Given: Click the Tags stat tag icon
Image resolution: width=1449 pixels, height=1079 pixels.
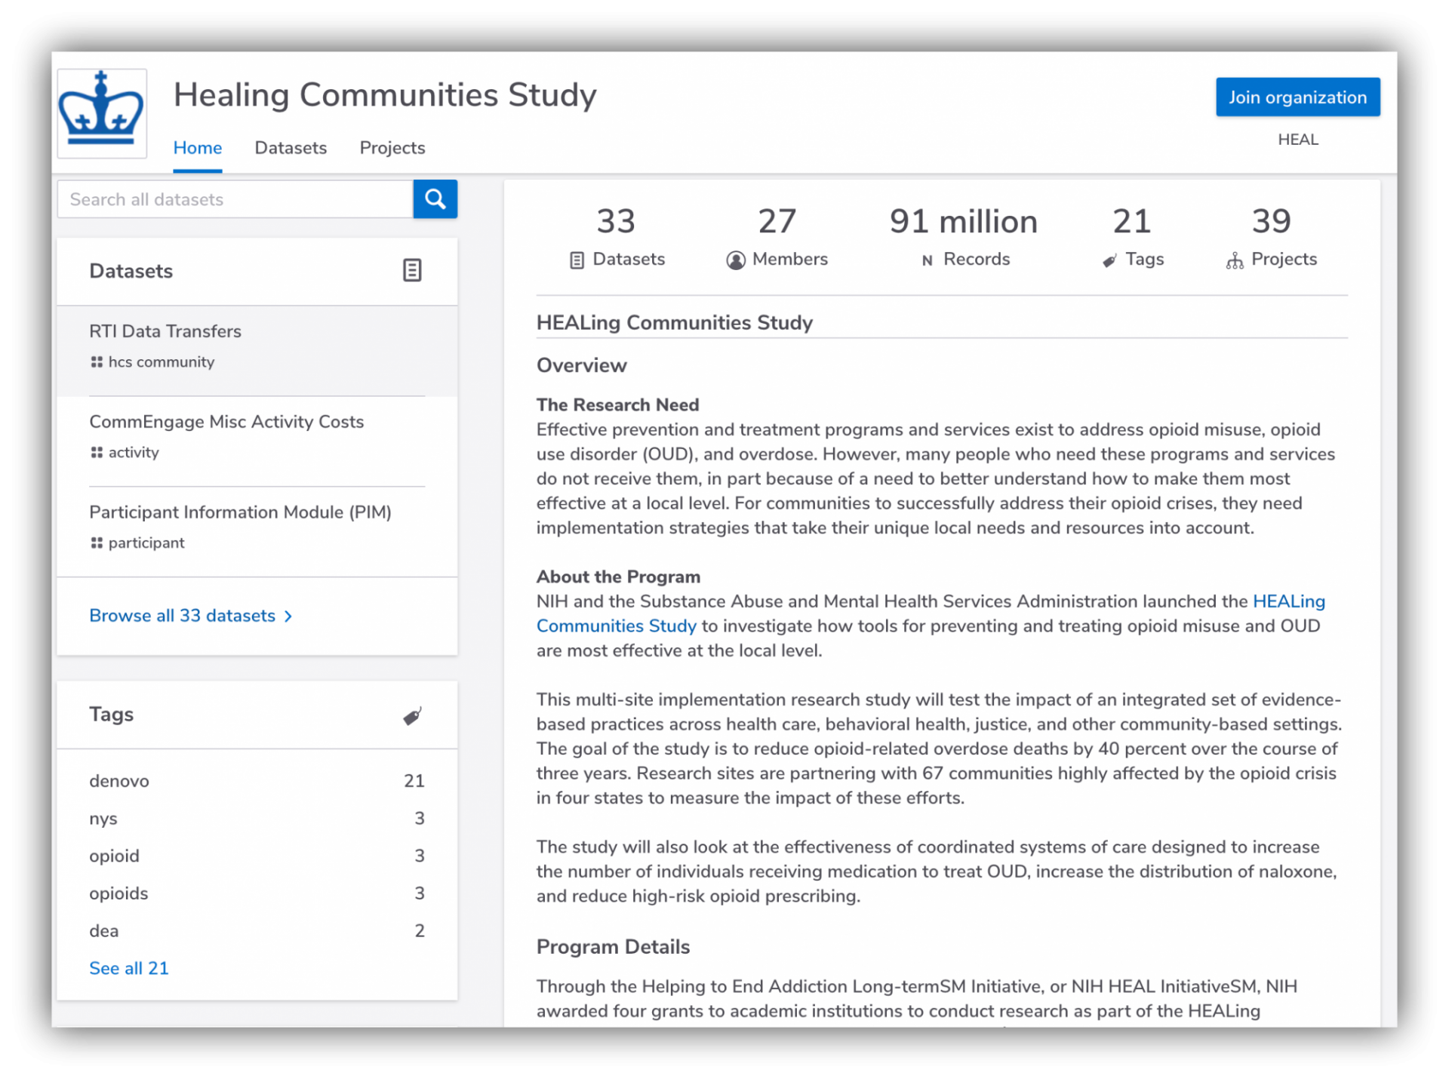Looking at the screenshot, I should click(x=1109, y=260).
